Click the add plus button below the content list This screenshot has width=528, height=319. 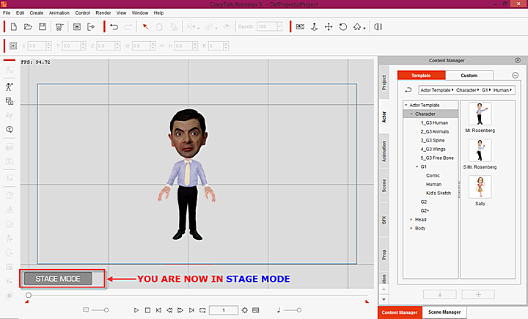[478, 294]
